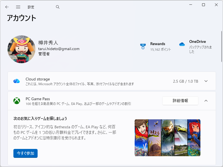The image size is (223, 167).
Task: Open search from the title bar magnifier icon
Action: 57,7
